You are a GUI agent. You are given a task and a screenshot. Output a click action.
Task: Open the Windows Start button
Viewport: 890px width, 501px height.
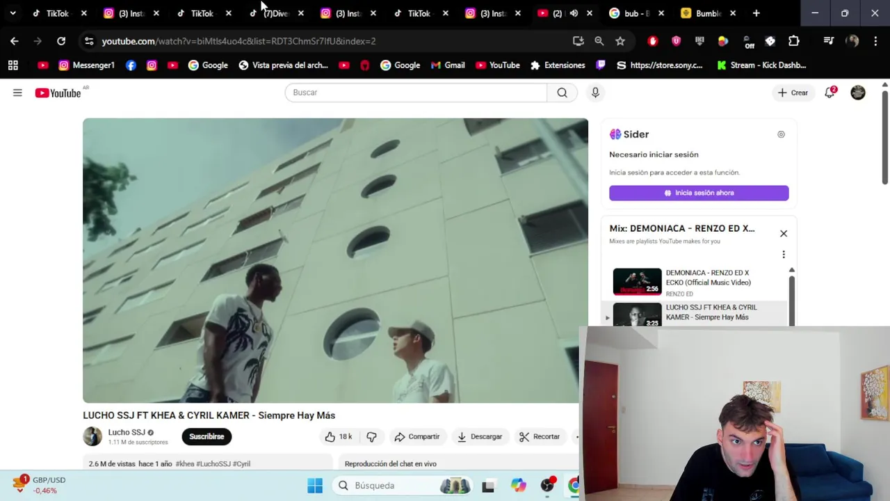315,486
